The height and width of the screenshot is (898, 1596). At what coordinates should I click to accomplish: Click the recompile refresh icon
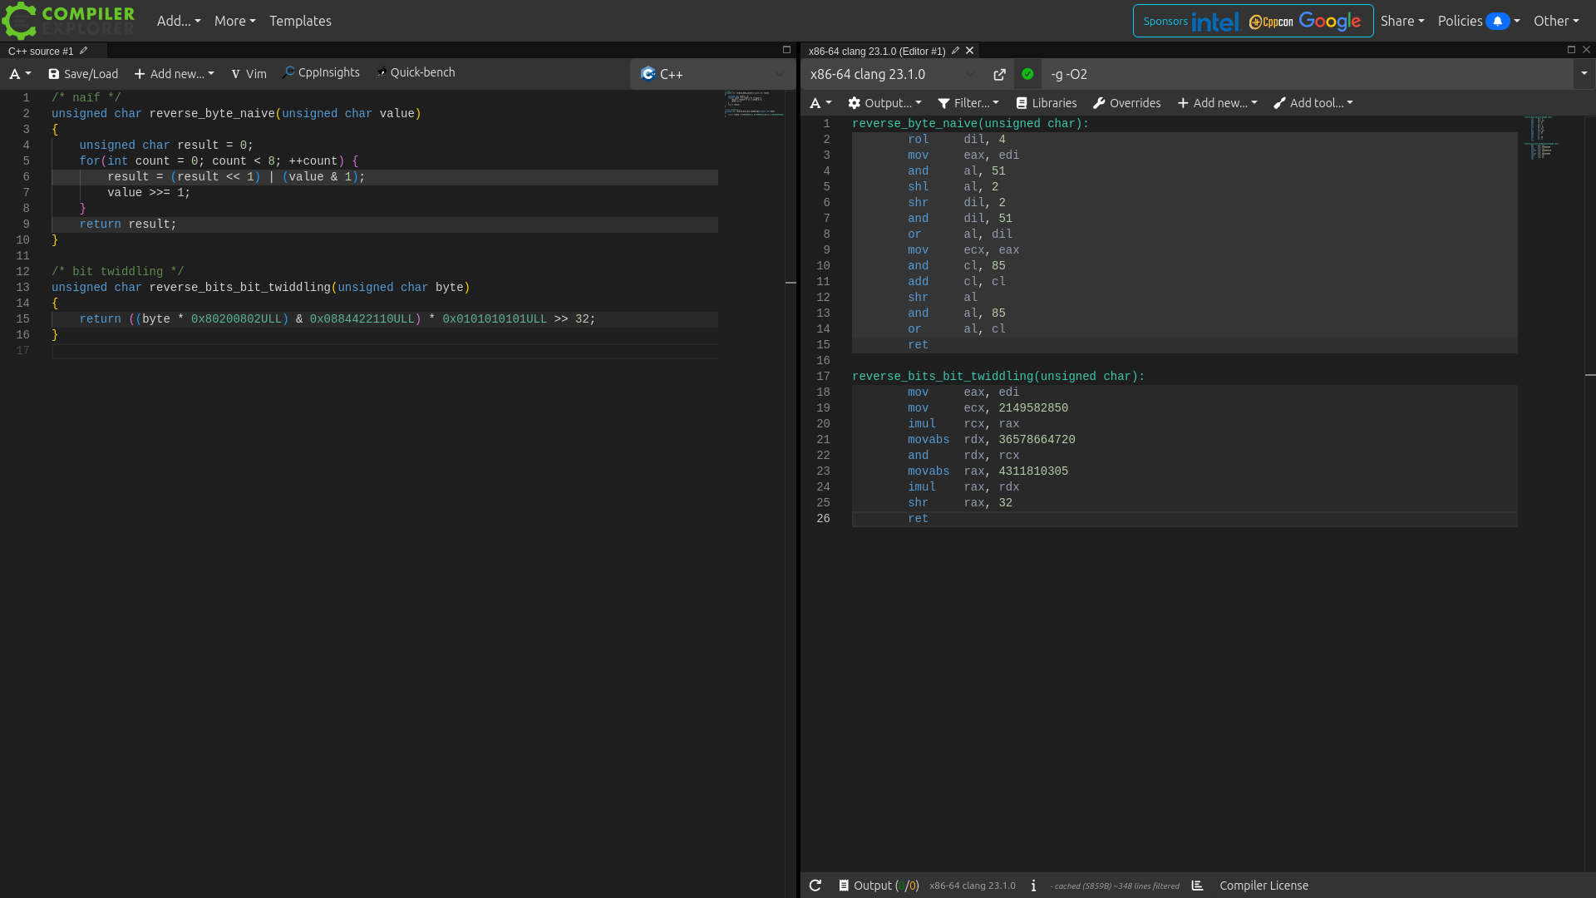tap(815, 886)
